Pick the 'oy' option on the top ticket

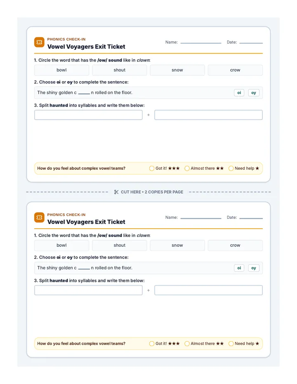pyautogui.click(x=254, y=93)
